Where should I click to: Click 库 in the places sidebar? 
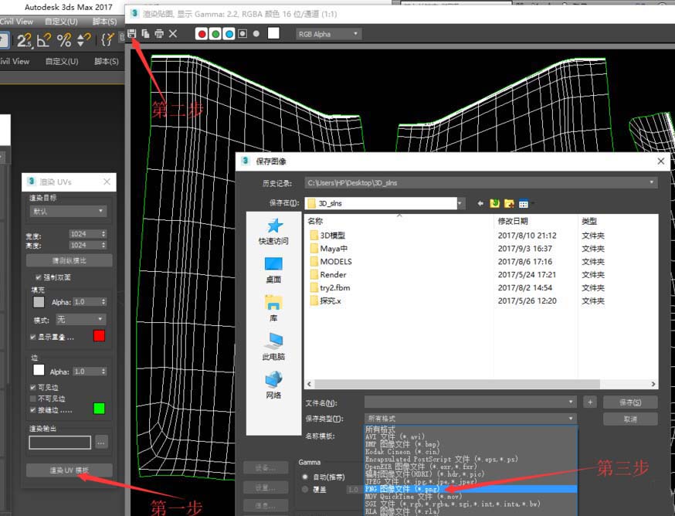[x=273, y=308]
